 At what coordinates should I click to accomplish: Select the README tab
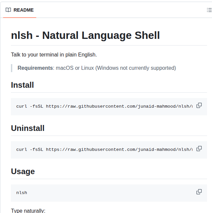(x=20, y=10)
